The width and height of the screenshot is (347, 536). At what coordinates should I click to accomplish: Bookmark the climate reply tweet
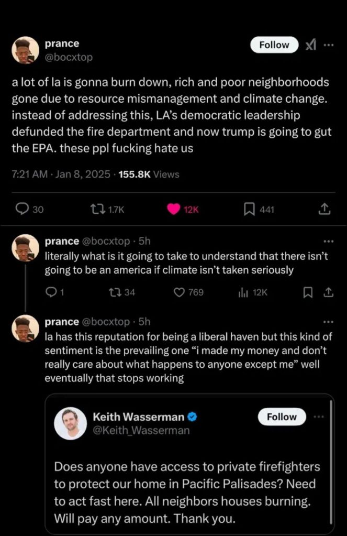point(309,292)
